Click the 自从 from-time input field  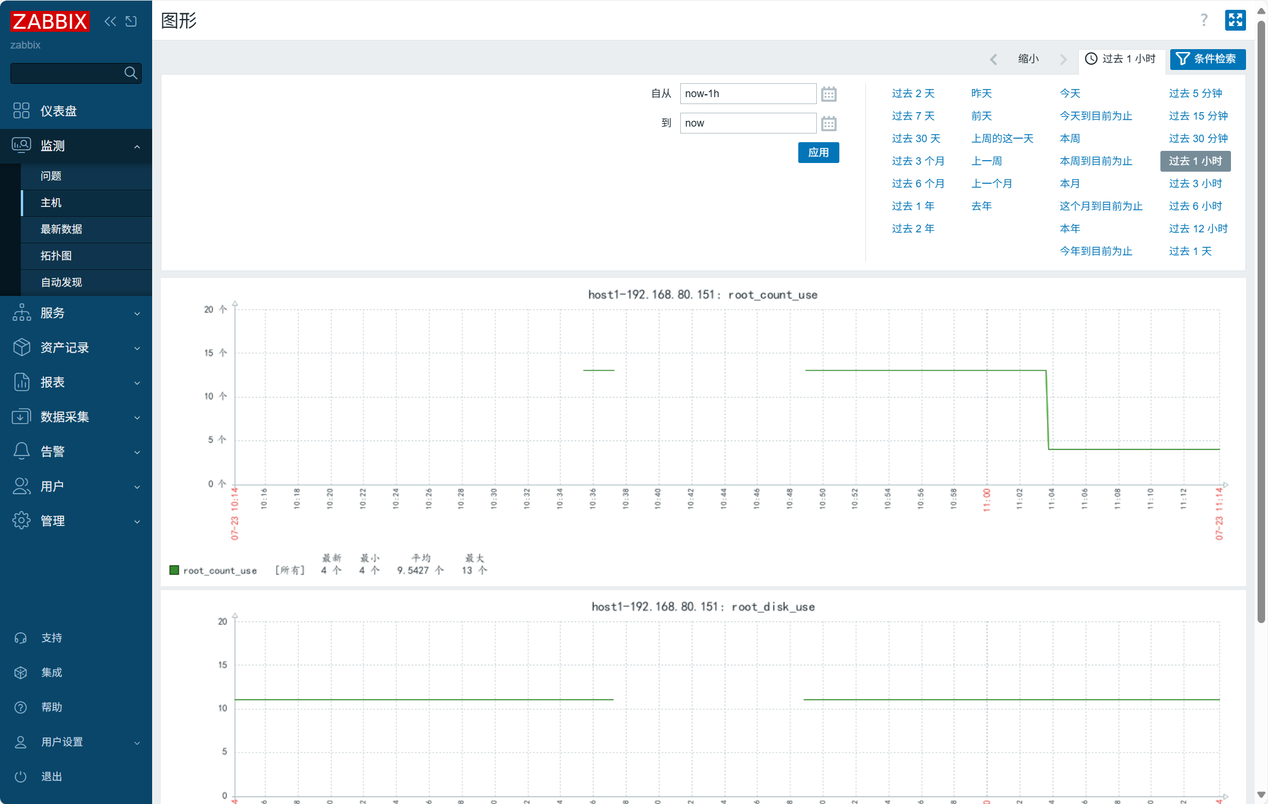pos(748,94)
